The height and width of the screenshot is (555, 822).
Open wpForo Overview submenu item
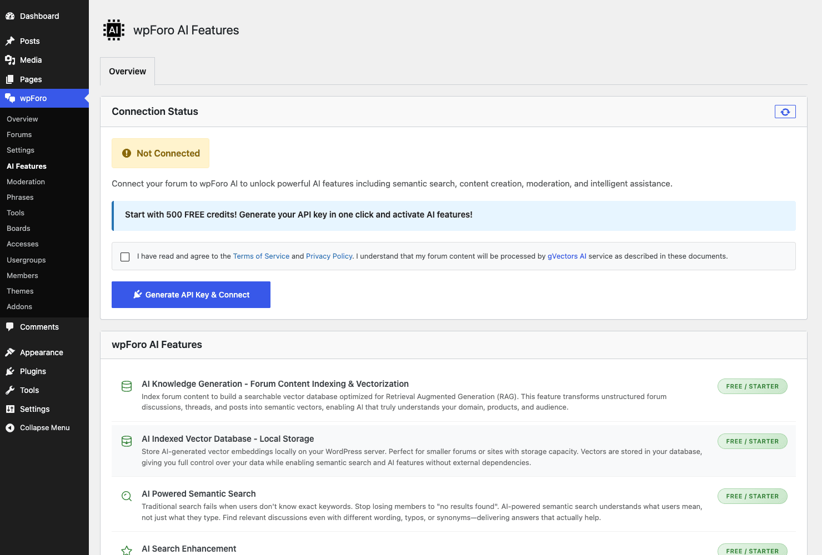tap(22, 119)
